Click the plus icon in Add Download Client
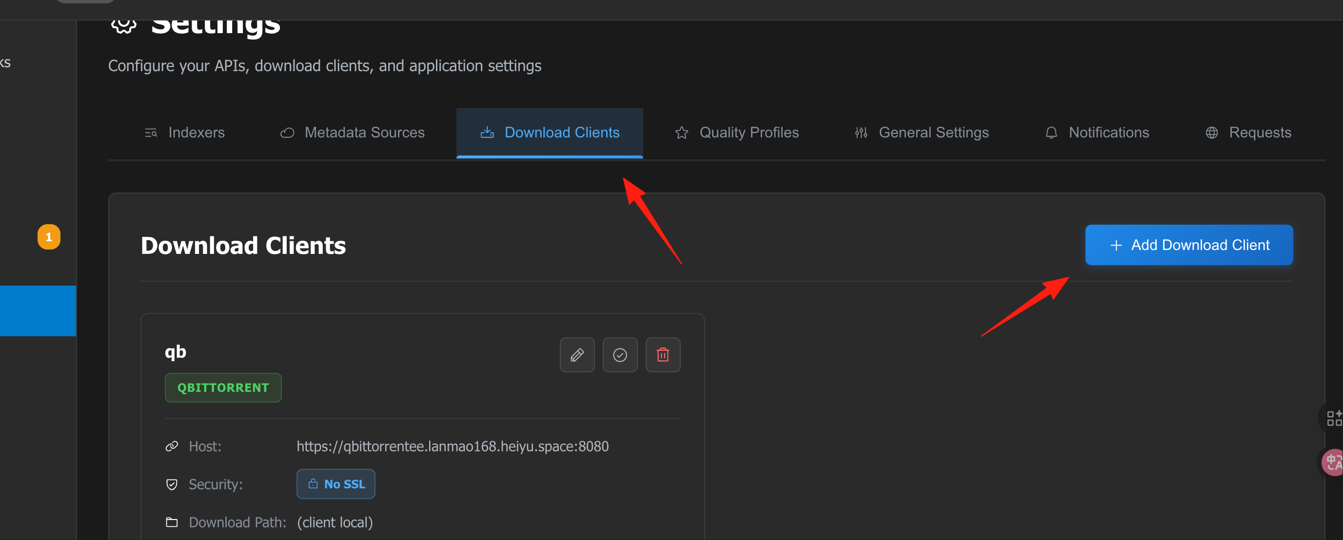 [1116, 245]
